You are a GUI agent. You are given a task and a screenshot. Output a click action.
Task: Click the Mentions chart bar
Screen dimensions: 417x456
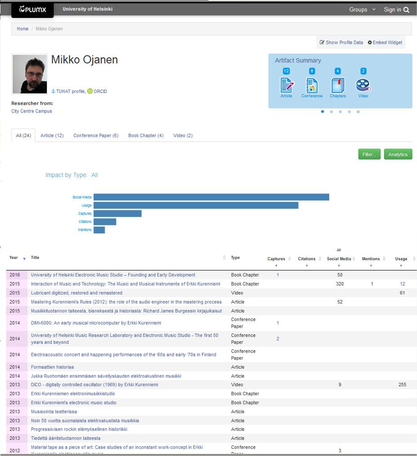99,230
